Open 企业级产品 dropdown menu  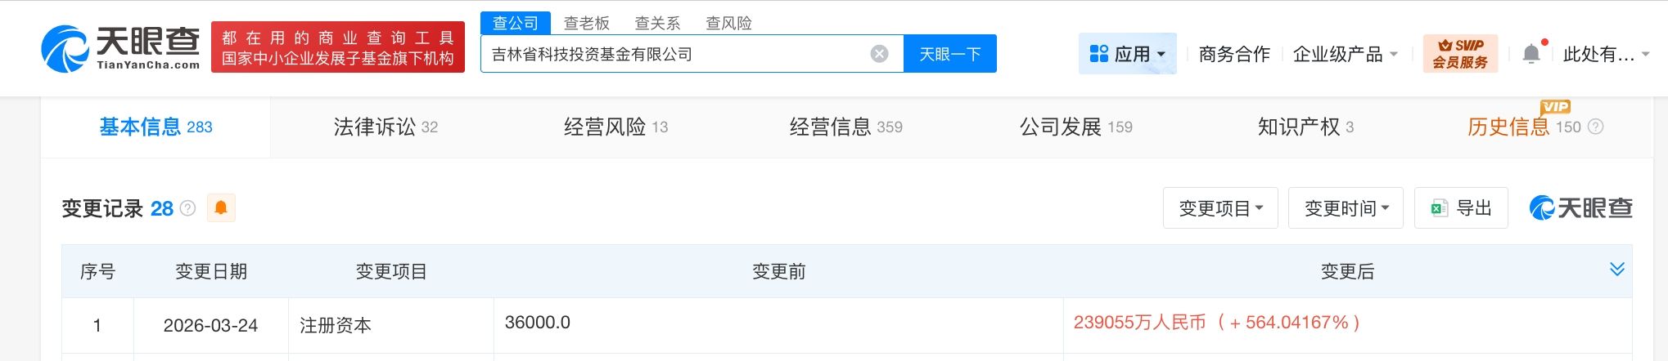1345,54
